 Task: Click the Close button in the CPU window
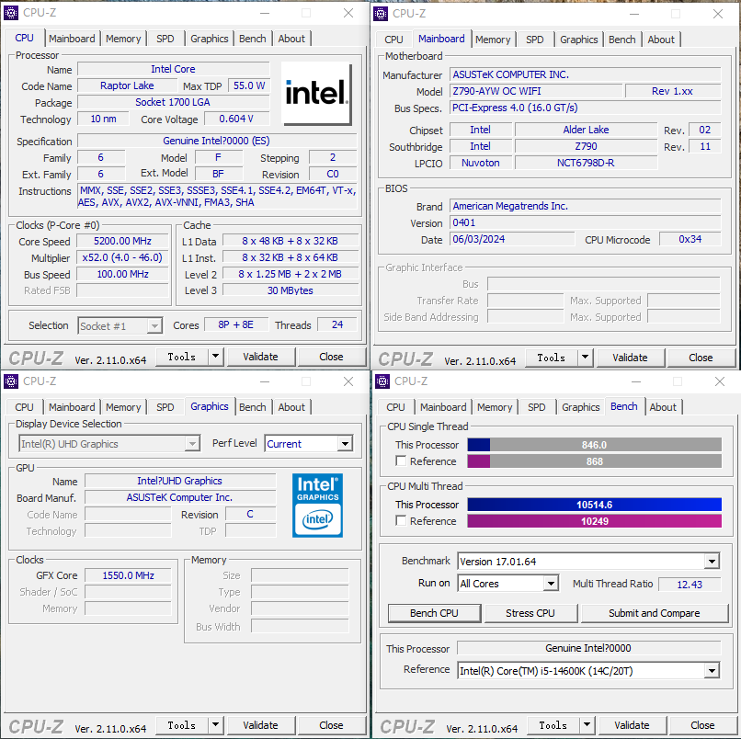[x=331, y=357]
